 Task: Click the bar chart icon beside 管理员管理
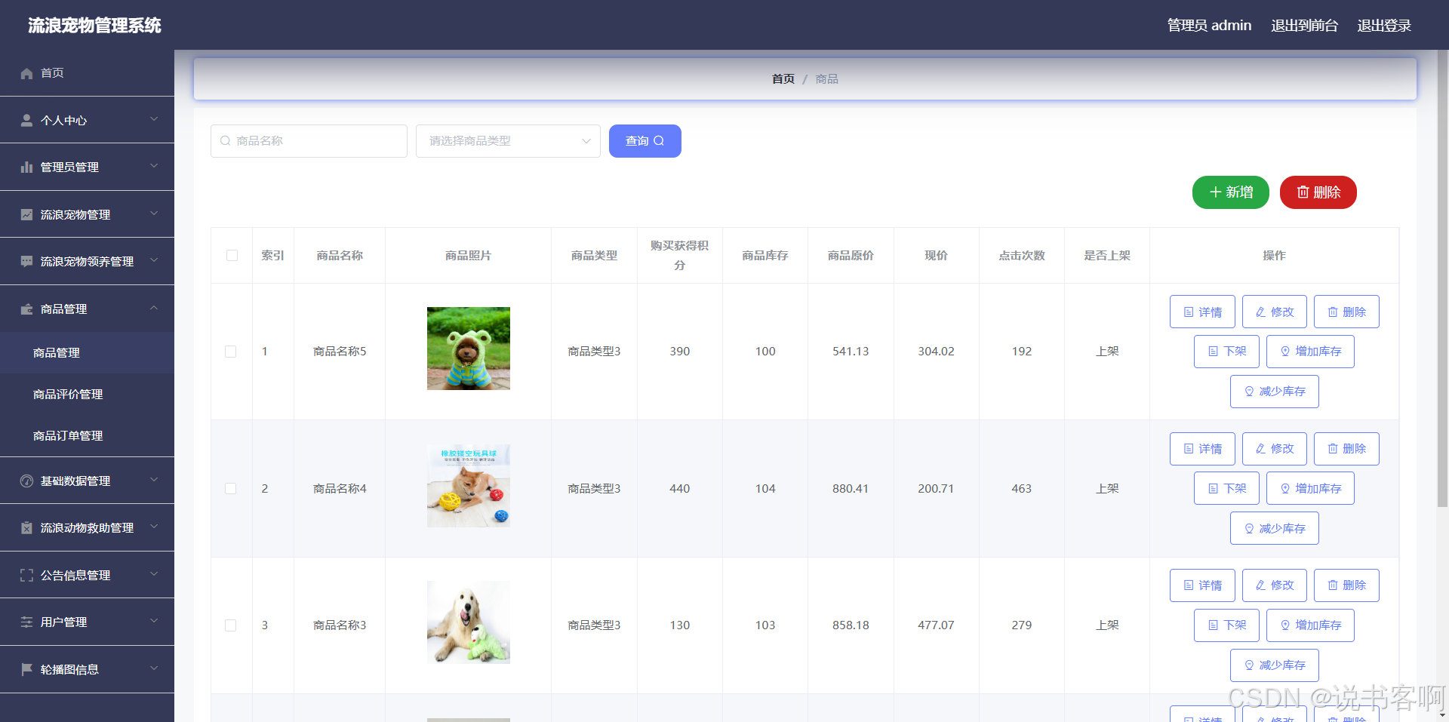[26, 167]
